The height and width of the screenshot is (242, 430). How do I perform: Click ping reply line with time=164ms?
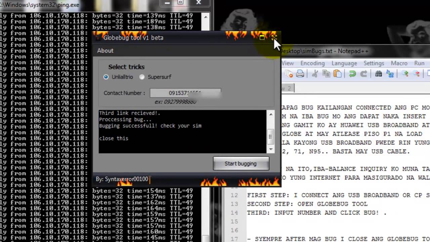coord(96,208)
